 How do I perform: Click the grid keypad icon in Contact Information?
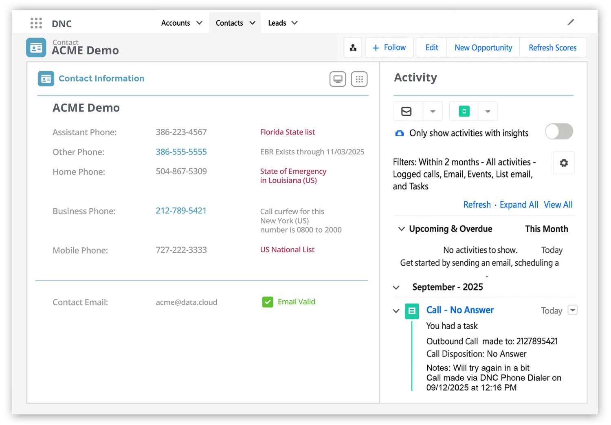359,79
